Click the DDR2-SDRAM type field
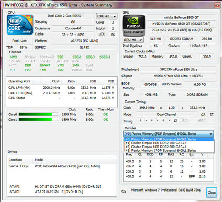 coord(197,95)
